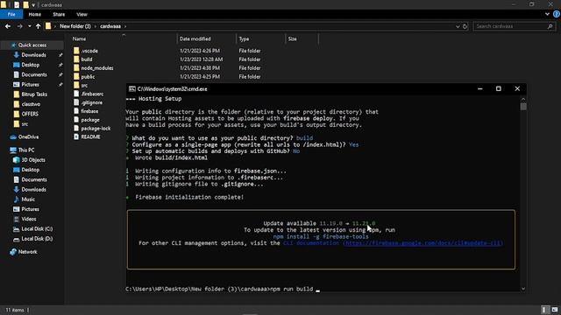
Task: Go up one folder level arrow
Action: point(38,26)
